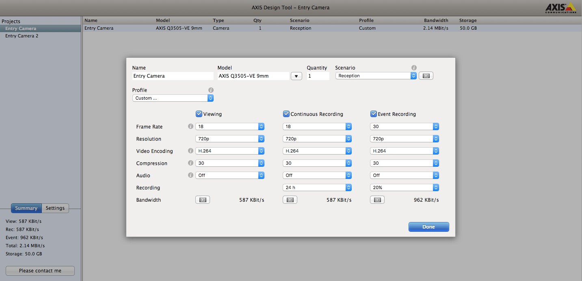The image size is (582, 281).
Task: Click the Storage: 50.0 GB summary line
Action: click(24, 254)
